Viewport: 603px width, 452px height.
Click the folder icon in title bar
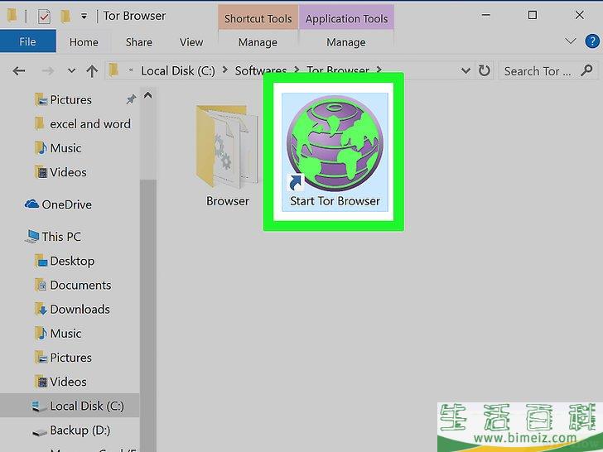coord(12,16)
